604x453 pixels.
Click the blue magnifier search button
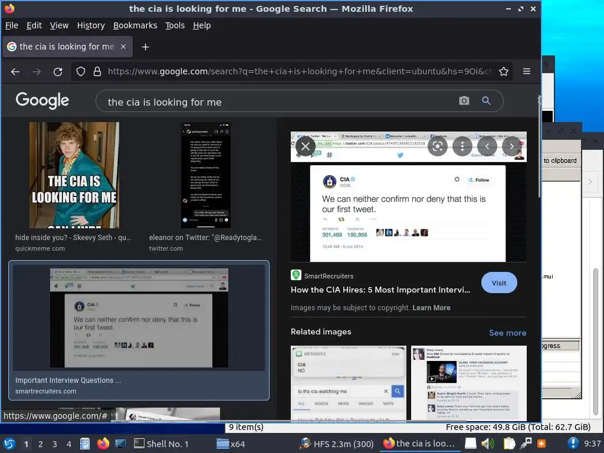coord(486,101)
